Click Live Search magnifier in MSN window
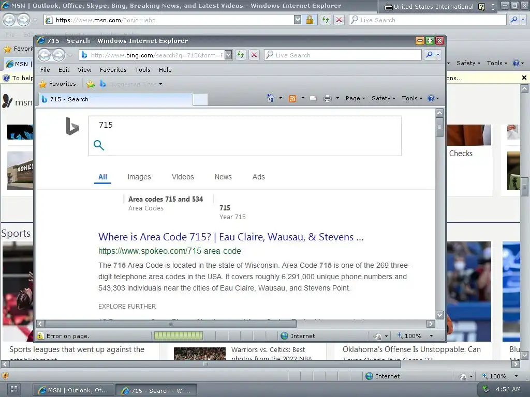 click(x=514, y=20)
